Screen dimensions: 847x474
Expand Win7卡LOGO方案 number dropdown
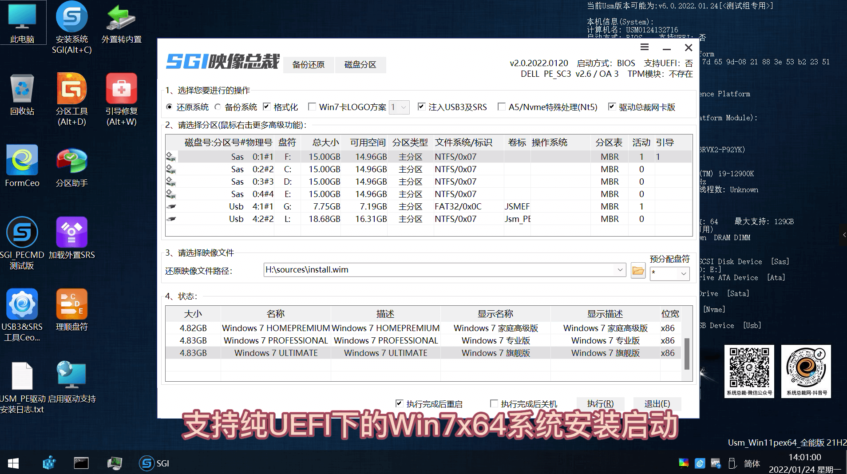pyautogui.click(x=403, y=107)
